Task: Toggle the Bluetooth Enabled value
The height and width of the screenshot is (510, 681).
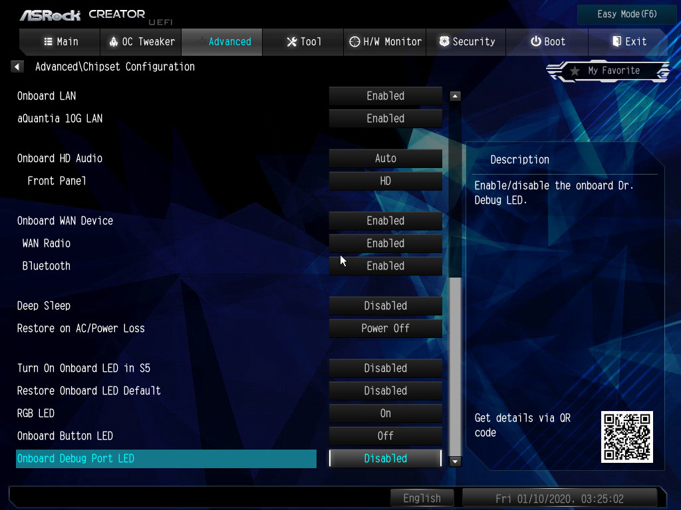Action: pyautogui.click(x=385, y=266)
